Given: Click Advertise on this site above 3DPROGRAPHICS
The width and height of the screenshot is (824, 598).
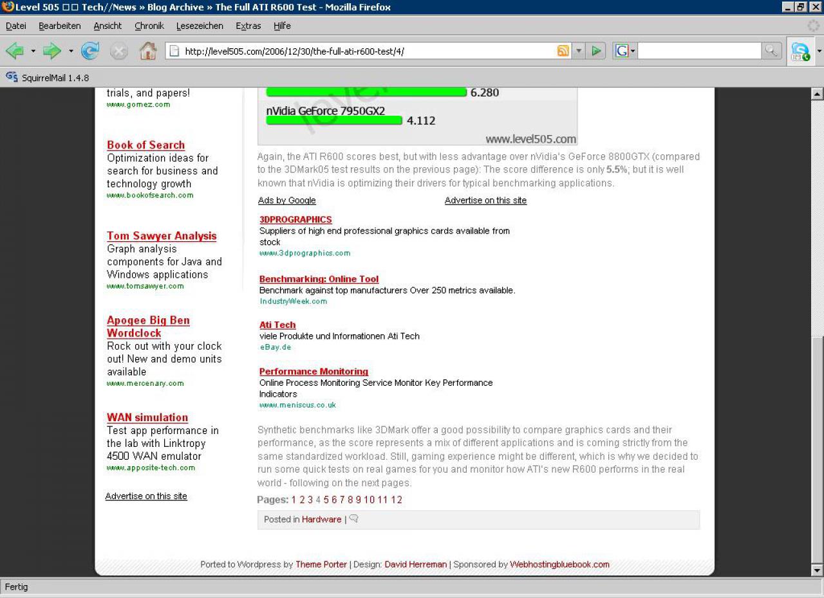Looking at the screenshot, I should click(x=485, y=201).
